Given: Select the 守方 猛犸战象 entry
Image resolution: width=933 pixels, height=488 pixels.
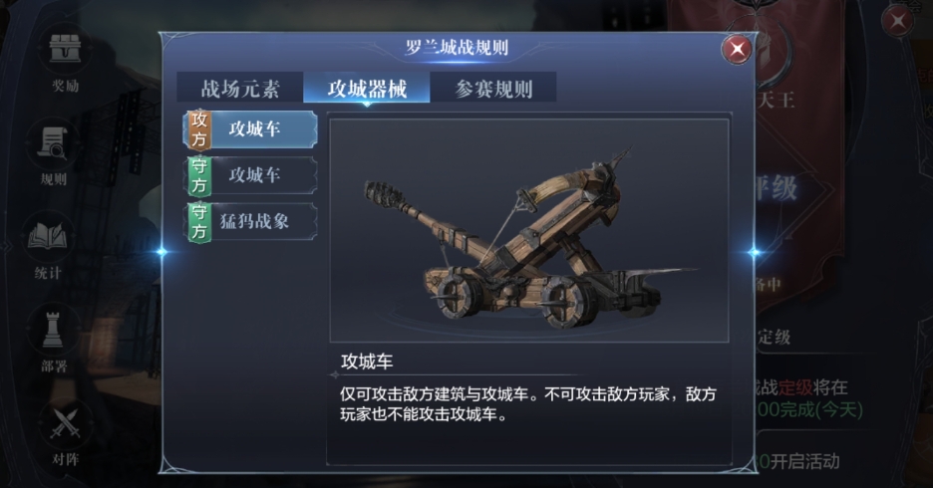Looking at the screenshot, I should [x=250, y=222].
